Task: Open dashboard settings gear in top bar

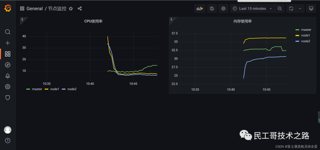Action: [x=223, y=9]
